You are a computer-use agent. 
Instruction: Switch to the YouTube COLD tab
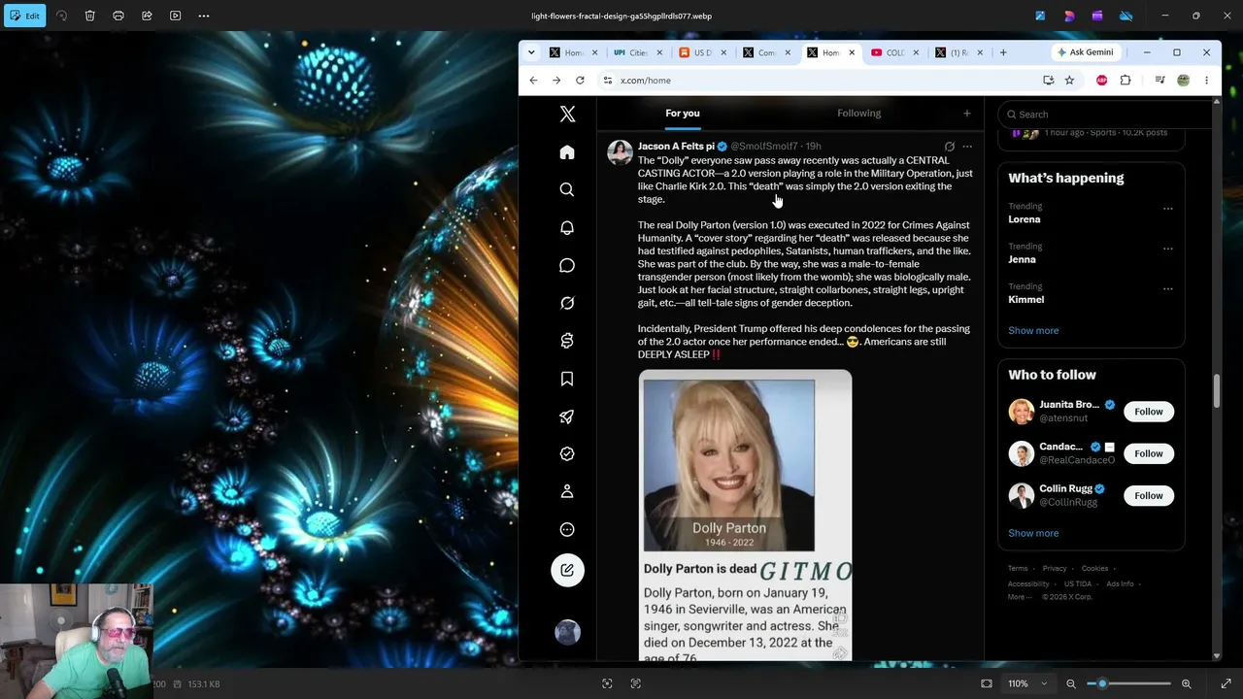click(x=895, y=52)
